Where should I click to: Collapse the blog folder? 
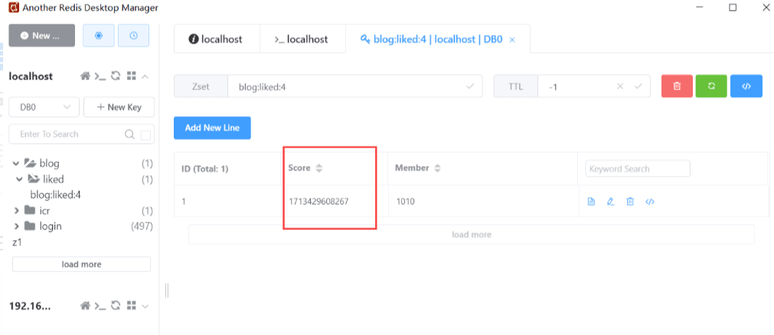point(16,163)
